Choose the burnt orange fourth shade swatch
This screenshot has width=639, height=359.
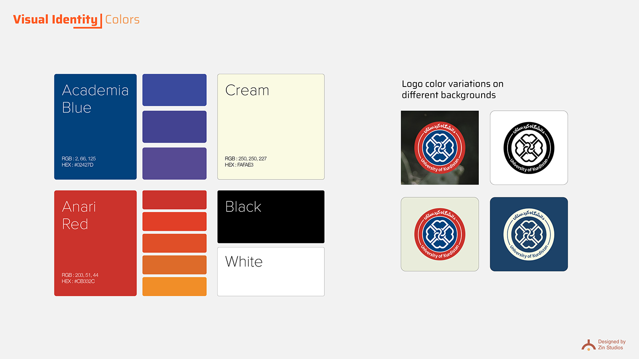point(174,265)
